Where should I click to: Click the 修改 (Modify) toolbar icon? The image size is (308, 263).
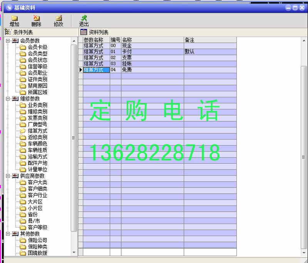pyautogui.click(x=59, y=18)
